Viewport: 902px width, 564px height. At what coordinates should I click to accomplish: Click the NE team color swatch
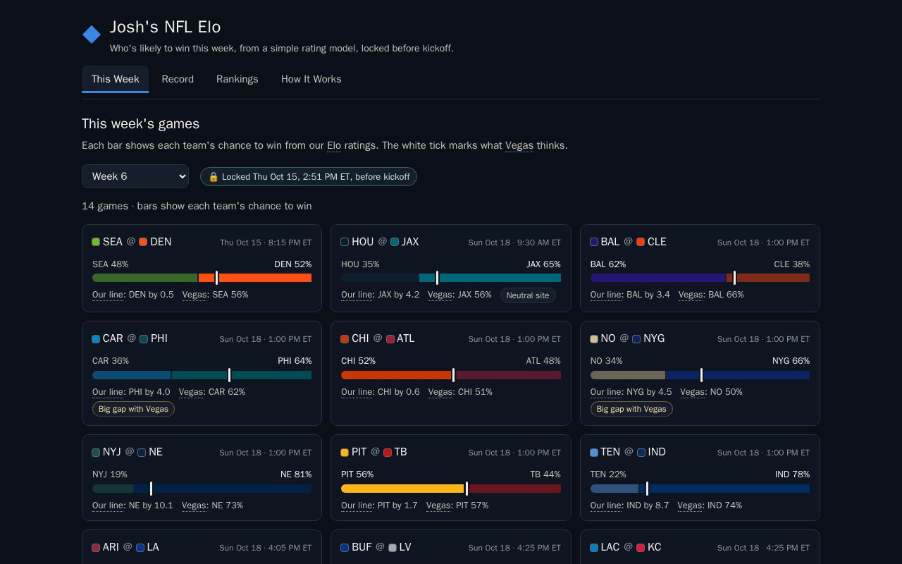pyautogui.click(x=142, y=453)
